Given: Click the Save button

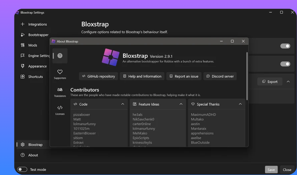Looking at the screenshot, I should coord(271,170).
